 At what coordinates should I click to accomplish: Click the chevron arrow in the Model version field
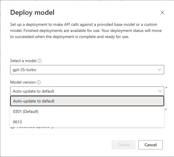click(x=160, y=91)
